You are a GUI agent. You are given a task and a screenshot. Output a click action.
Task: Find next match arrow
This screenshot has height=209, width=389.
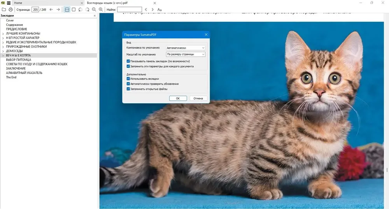[152, 9]
